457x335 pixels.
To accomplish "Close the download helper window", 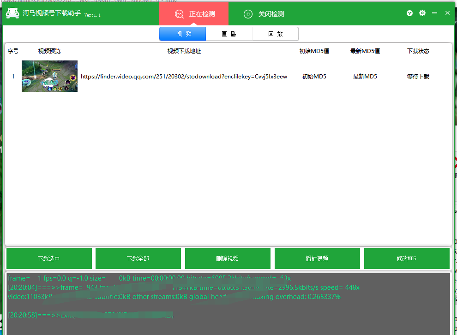I will (x=447, y=13).
